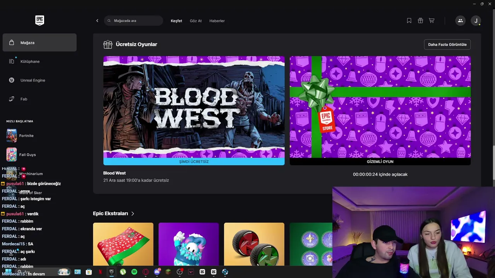Open Microsoft Store from taskbar
This screenshot has width=495, height=278.
[x=89, y=272]
